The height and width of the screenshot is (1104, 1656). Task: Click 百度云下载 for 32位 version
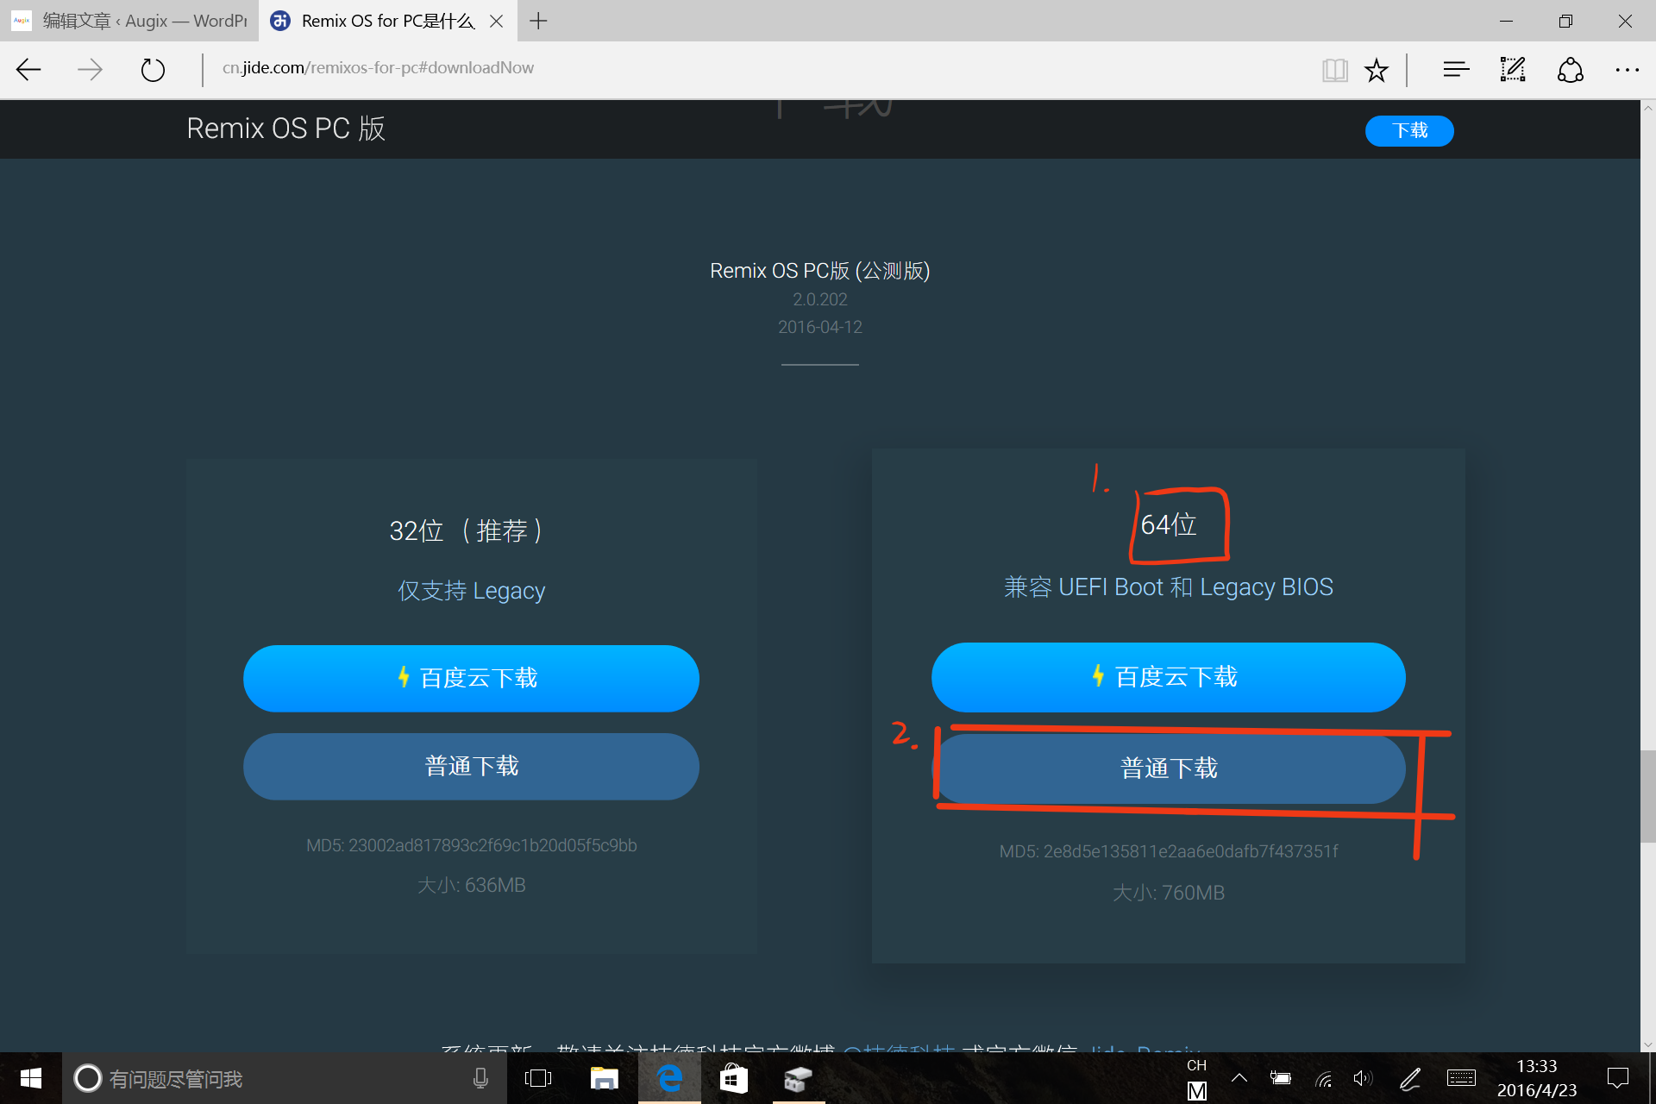point(471,678)
